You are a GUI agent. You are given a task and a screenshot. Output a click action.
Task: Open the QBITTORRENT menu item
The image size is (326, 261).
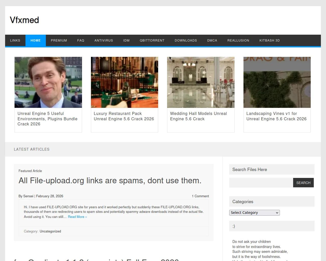(152, 40)
